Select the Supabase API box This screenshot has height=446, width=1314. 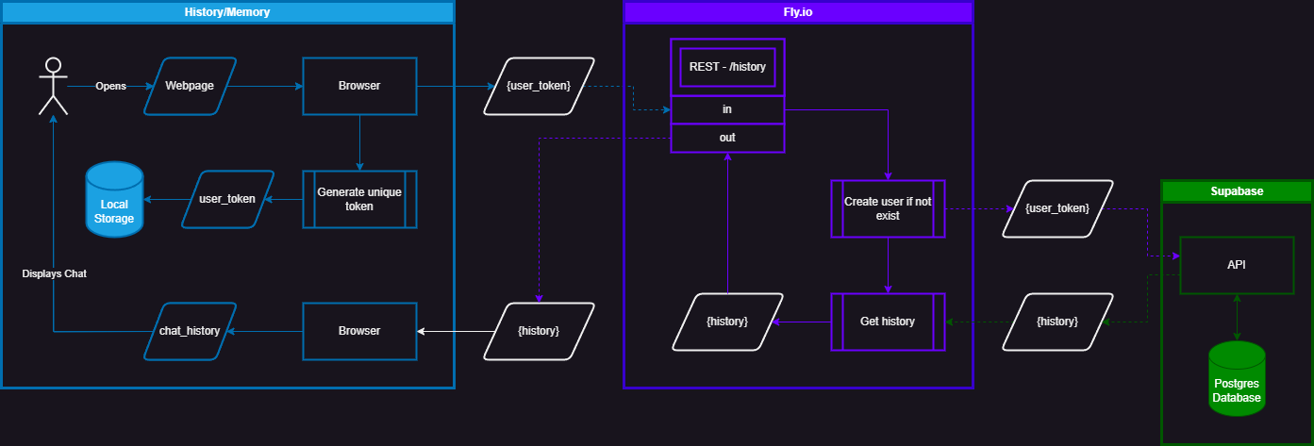[1237, 265]
